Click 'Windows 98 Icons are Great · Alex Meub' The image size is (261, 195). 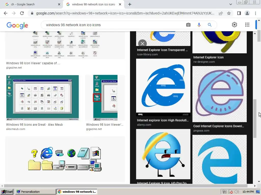(34, 124)
